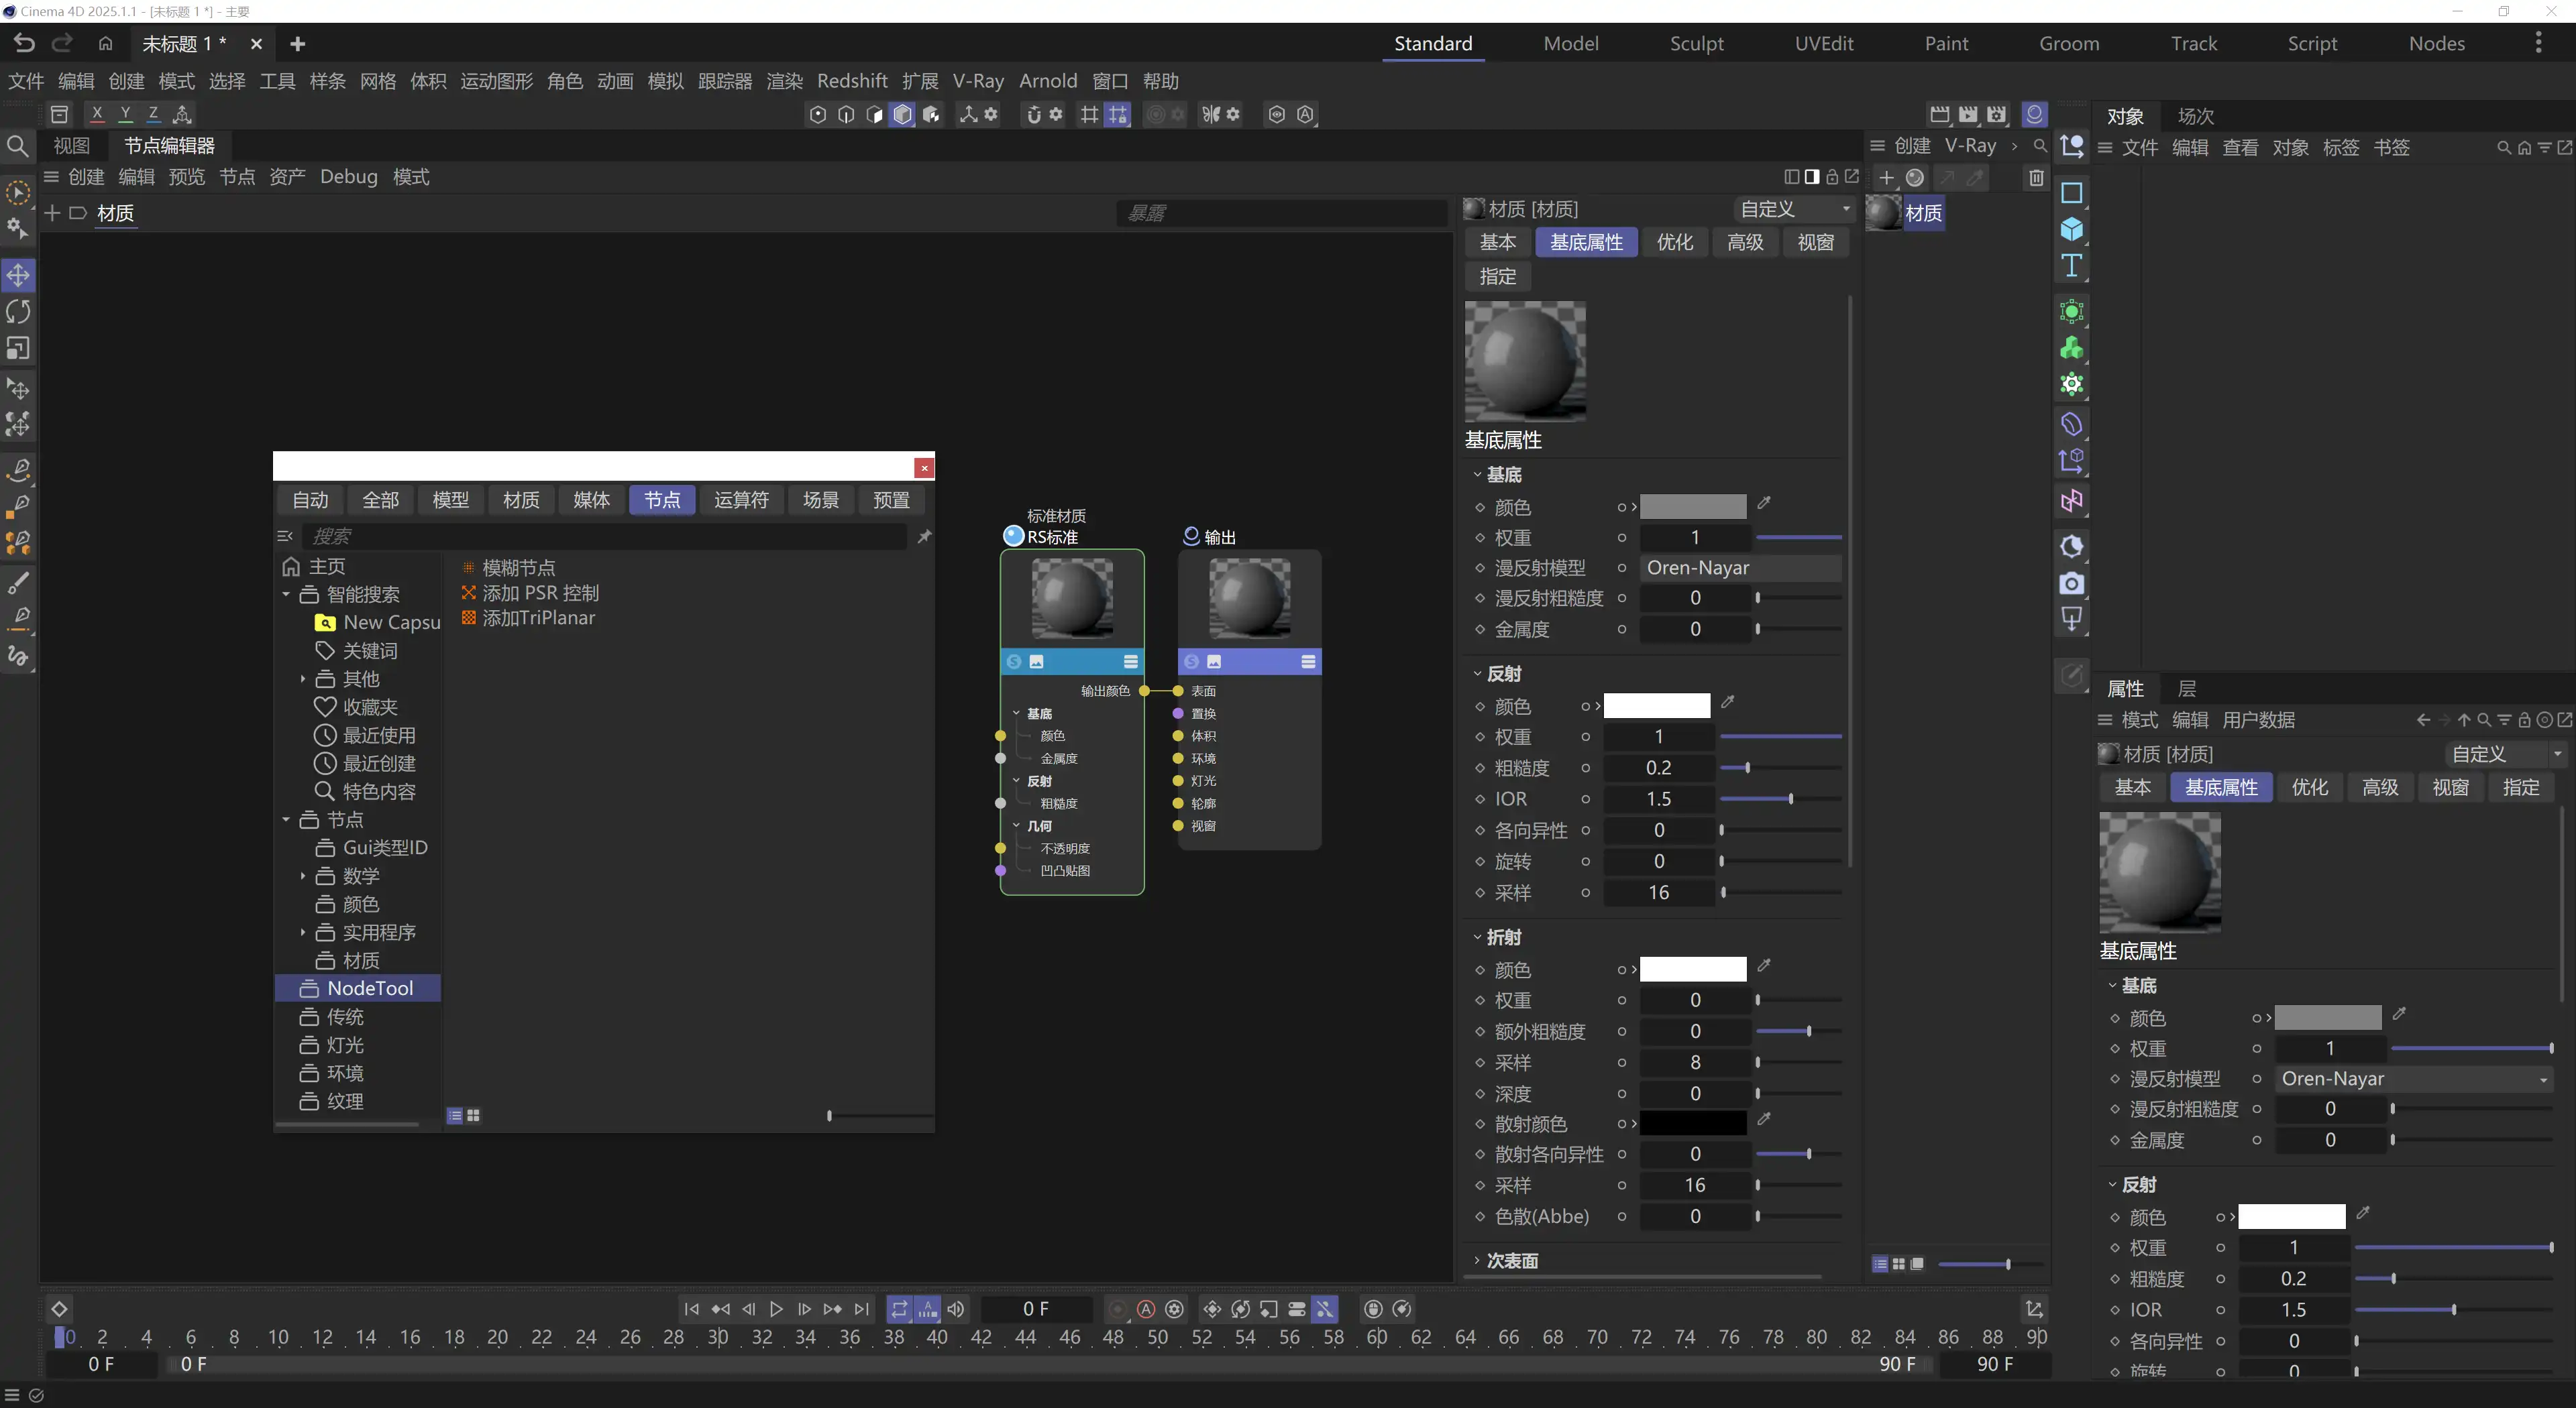The image size is (2576, 1408).
Task: Click frame 30 on the timeline ruler
Action: [718, 1337]
